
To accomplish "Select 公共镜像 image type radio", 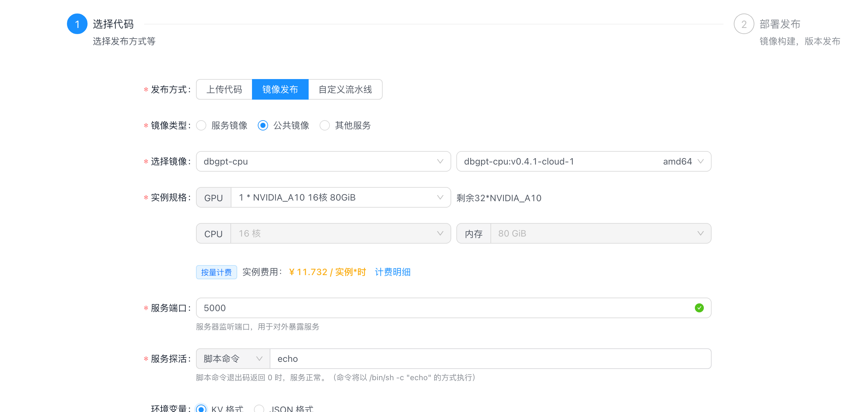I will coord(263,125).
